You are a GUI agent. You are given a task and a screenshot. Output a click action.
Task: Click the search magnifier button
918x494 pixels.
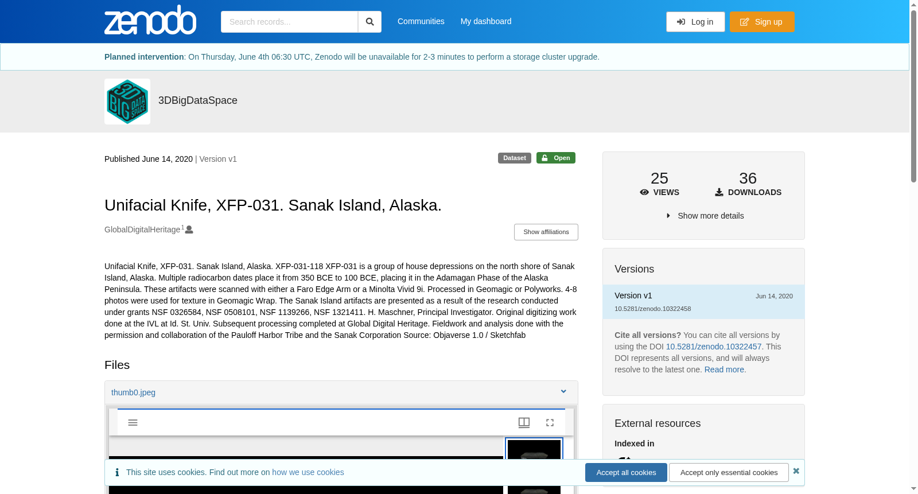click(369, 22)
